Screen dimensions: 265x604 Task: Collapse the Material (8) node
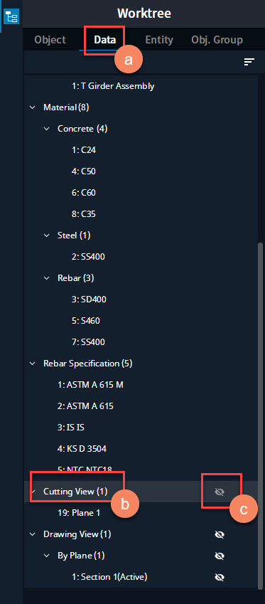tap(33, 107)
